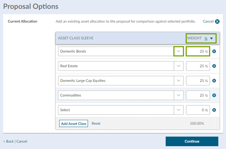
Task: Click the Reset link
Action: [96, 124]
